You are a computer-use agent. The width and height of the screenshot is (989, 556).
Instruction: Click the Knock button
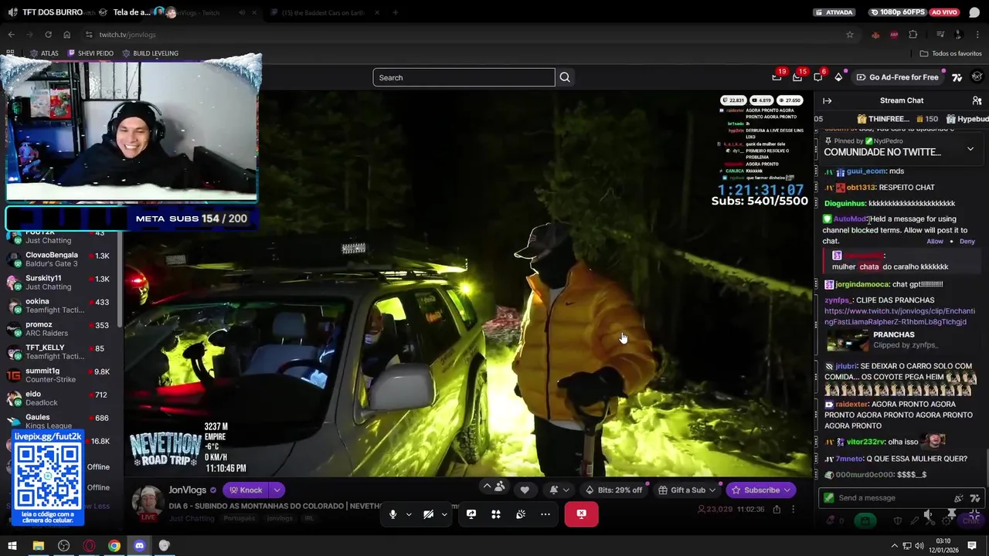246,490
